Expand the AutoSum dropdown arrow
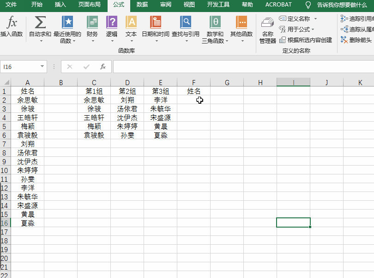Viewport: 374px width, 278px height. [x=41, y=41]
